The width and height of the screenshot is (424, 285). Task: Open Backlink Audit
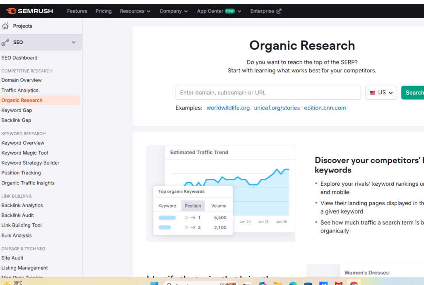click(x=17, y=216)
